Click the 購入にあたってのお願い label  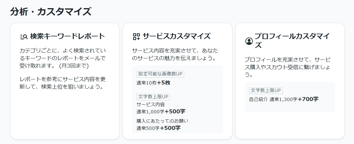pos(162,121)
